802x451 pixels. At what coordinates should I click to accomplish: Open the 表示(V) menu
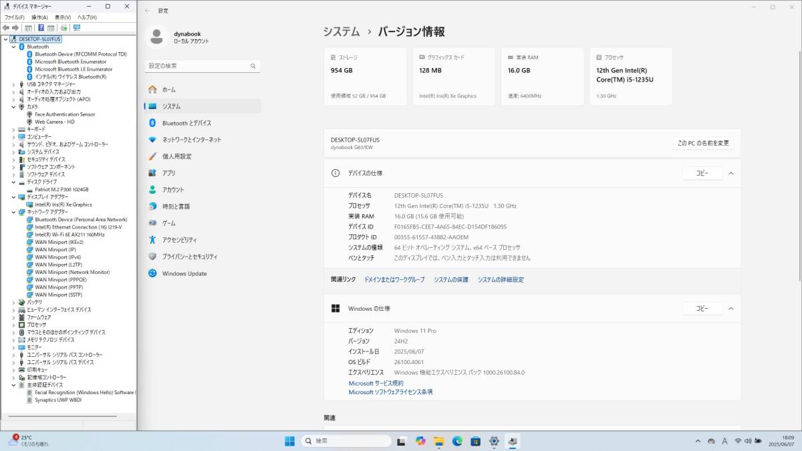pos(63,17)
